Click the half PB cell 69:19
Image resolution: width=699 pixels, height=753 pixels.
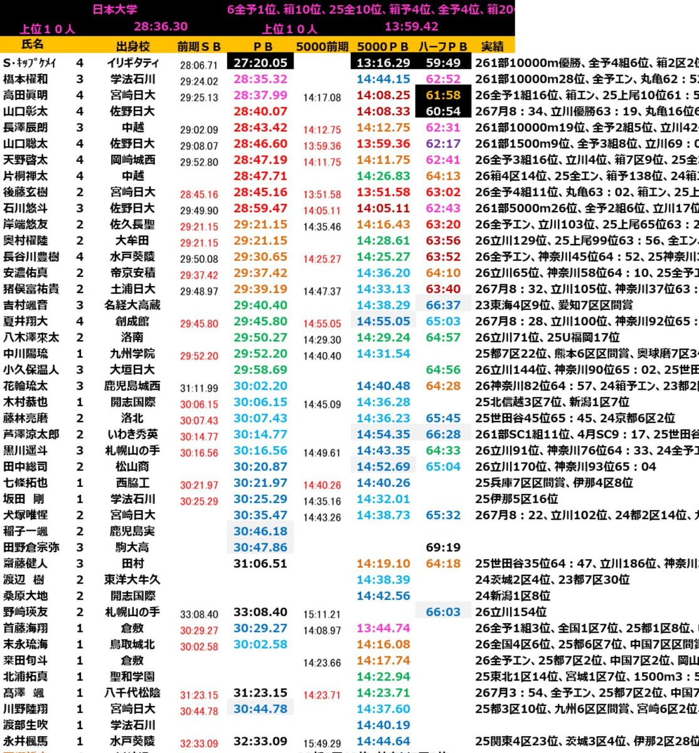pyautogui.click(x=443, y=548)
